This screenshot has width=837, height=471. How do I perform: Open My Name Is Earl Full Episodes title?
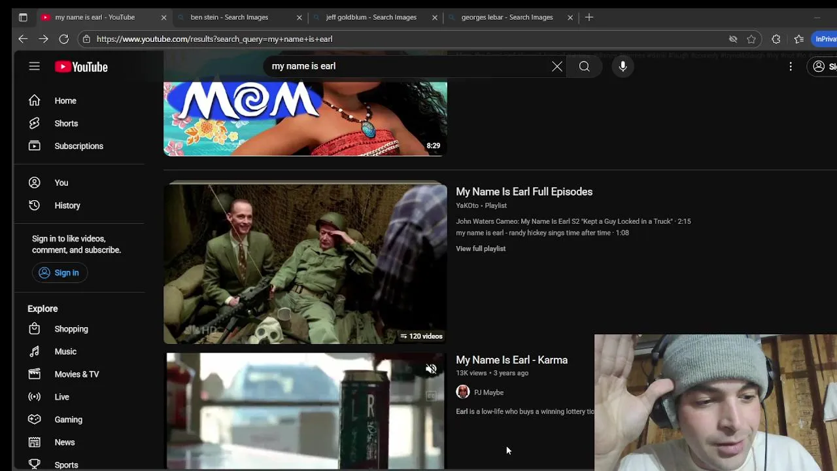(524, 192)
